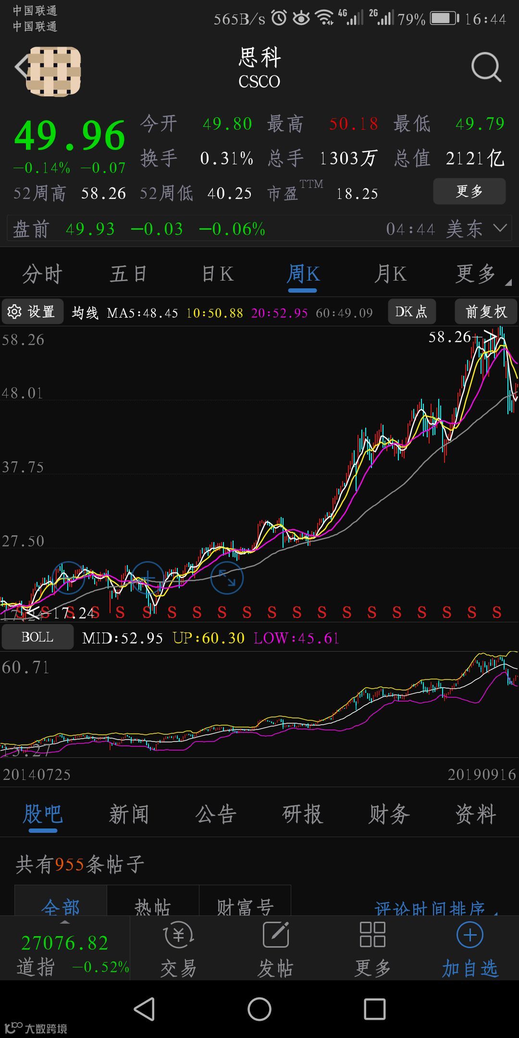519x1038 pixels.
Task: Open the 资料 company info tab
Action: pos(476,814)
